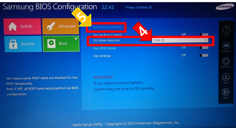Click the padlock icon on Security
The height and width of the screenshot is (128, 236).
[x=13, y=44]
